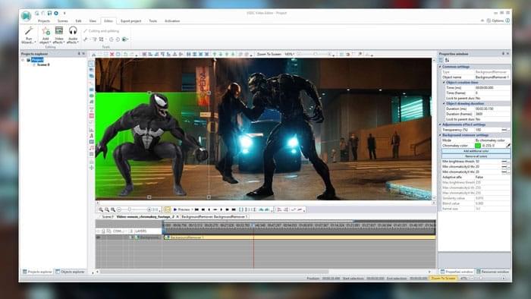Collapse the Project tree node
Image resolution: width=531 pixels, height=299 pixels.
point(23,60)
